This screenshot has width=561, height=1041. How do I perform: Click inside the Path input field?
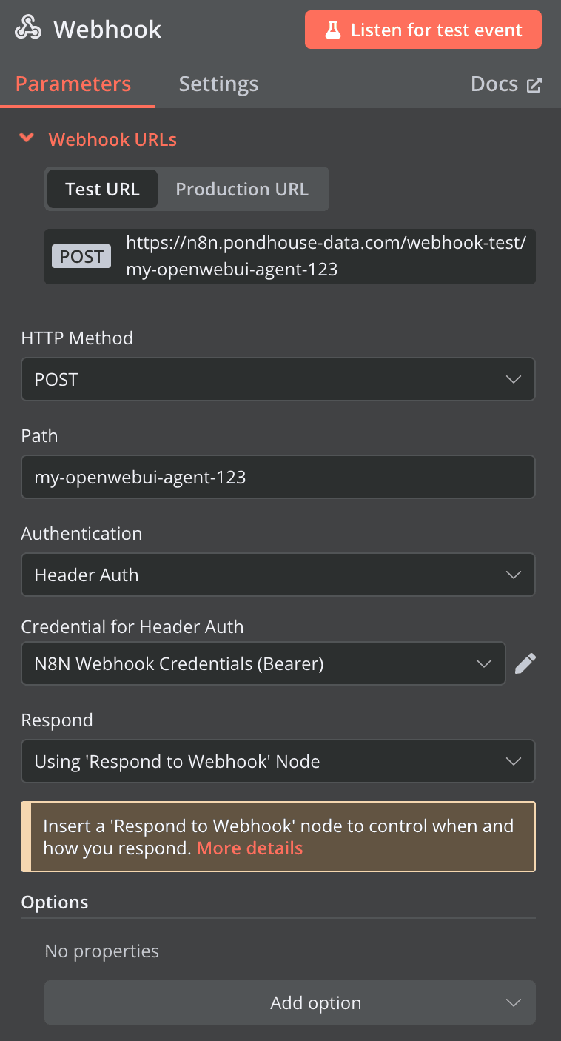(x=278, y=477)
